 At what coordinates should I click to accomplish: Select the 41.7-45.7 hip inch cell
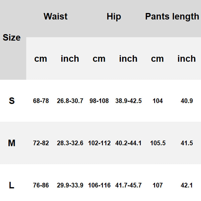[128, 185]
